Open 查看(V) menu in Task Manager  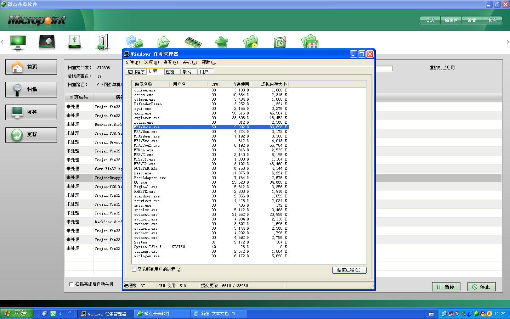point(170,62)
